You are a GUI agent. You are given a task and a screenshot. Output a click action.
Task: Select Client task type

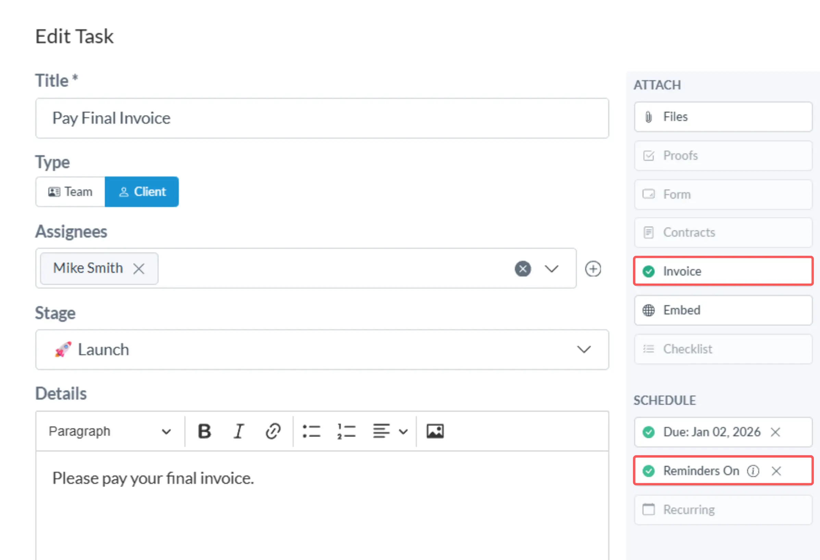[x=142, y=191]
